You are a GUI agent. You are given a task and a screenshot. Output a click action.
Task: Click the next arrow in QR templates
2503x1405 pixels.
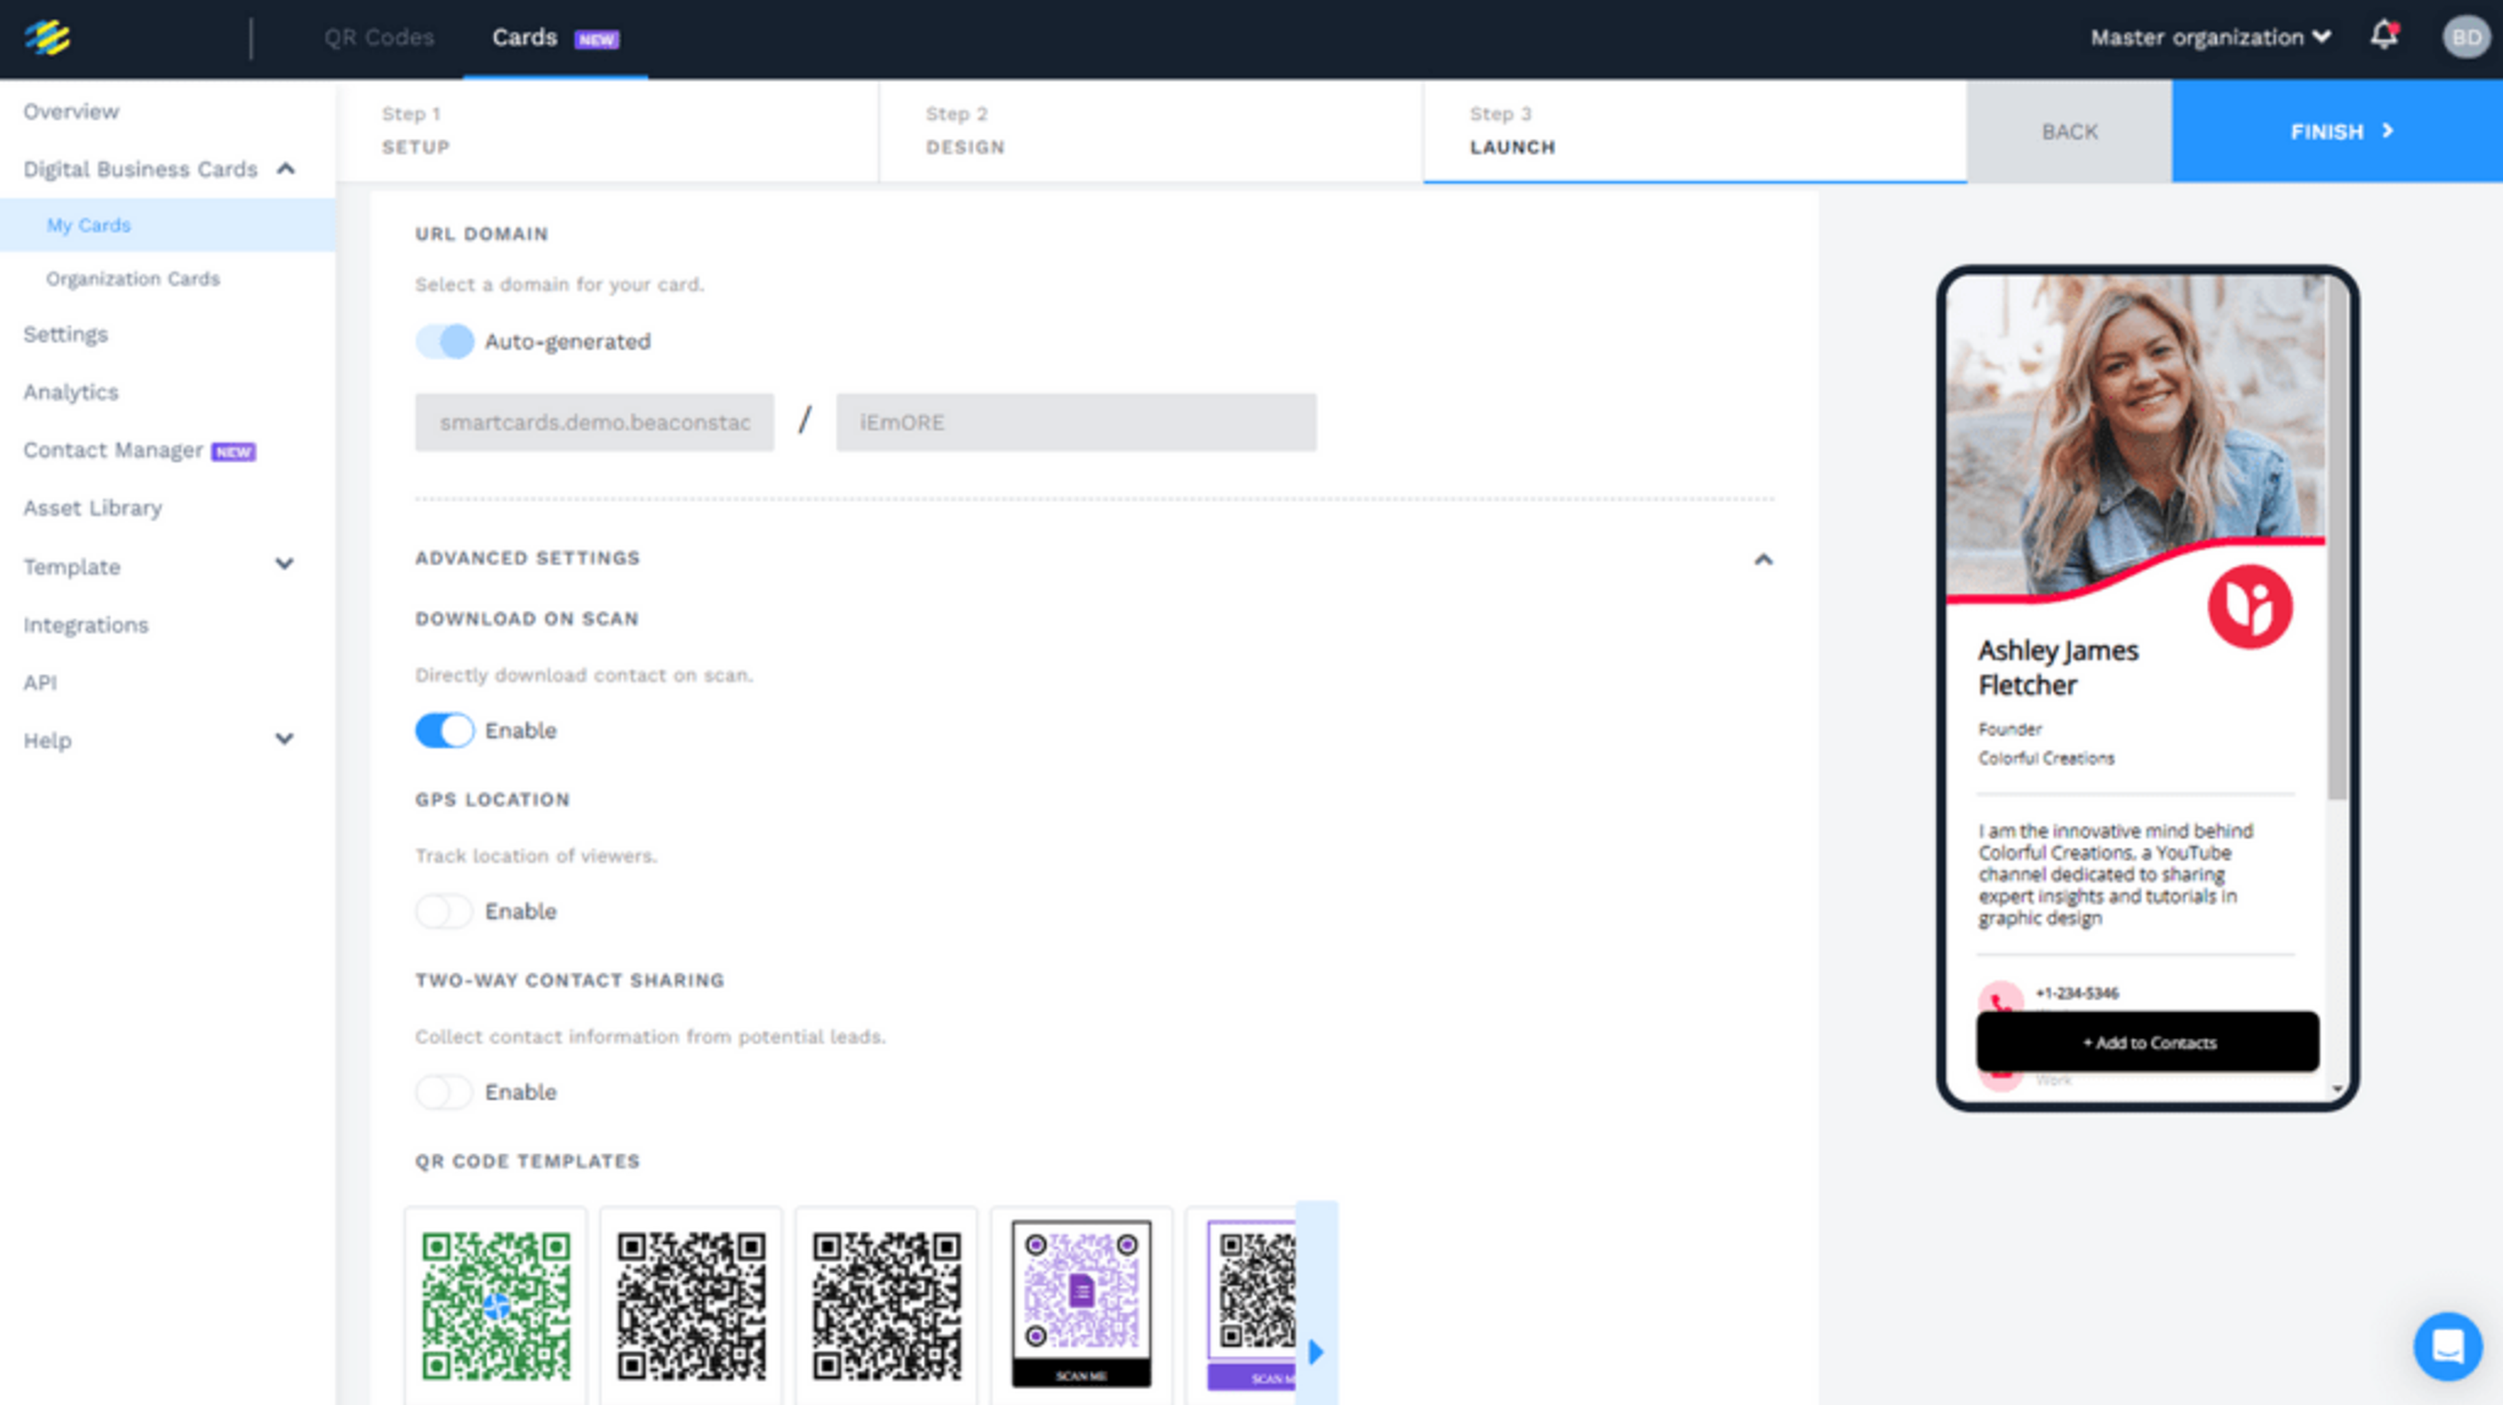[1317, 1352]
